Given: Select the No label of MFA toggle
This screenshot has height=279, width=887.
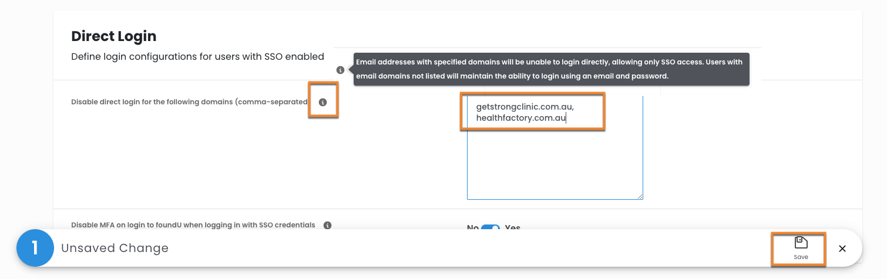Looking at the screenshot, I should click(472, 227).
